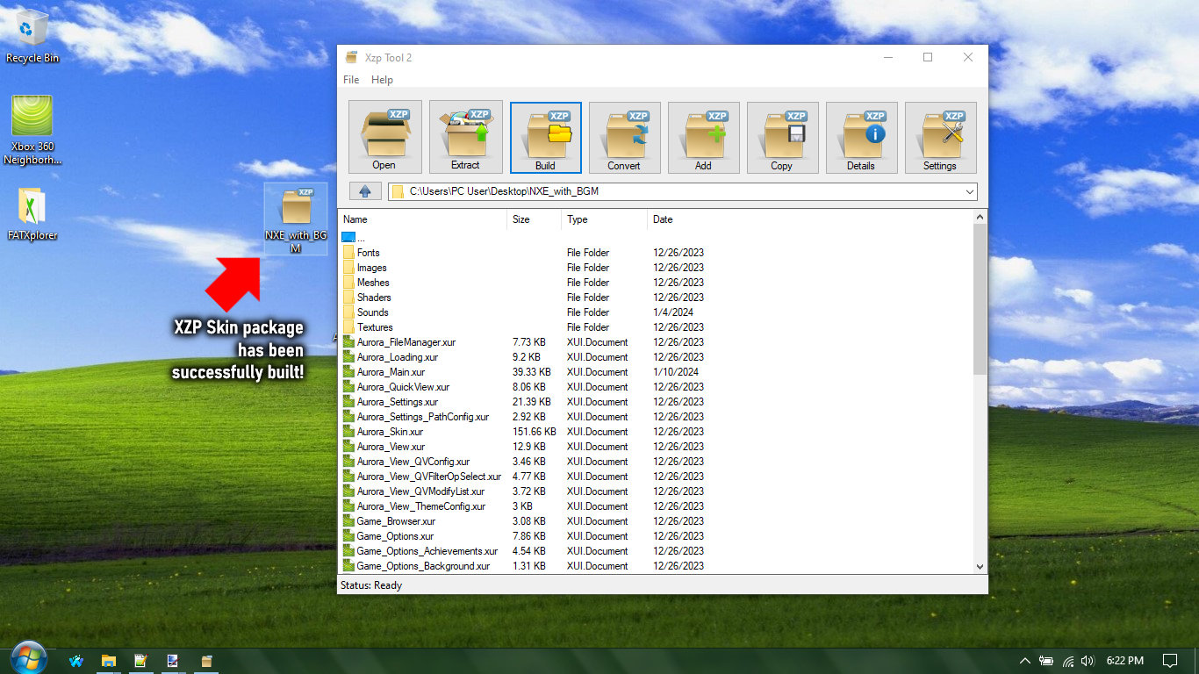The height and width of the screenshot is (674, 1199).
Task: Select the Shaders folder row
Action: [656, 298]
